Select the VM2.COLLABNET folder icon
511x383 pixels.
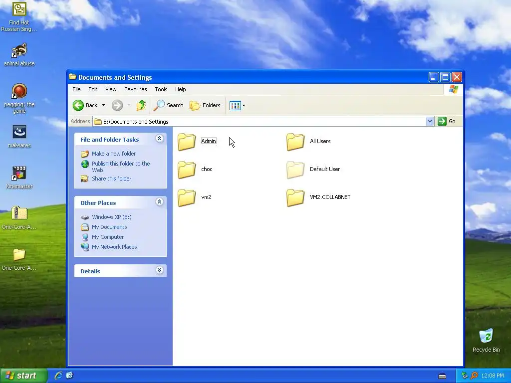[x=295, y=197]
